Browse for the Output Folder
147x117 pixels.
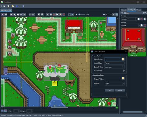tap(123, 78)
